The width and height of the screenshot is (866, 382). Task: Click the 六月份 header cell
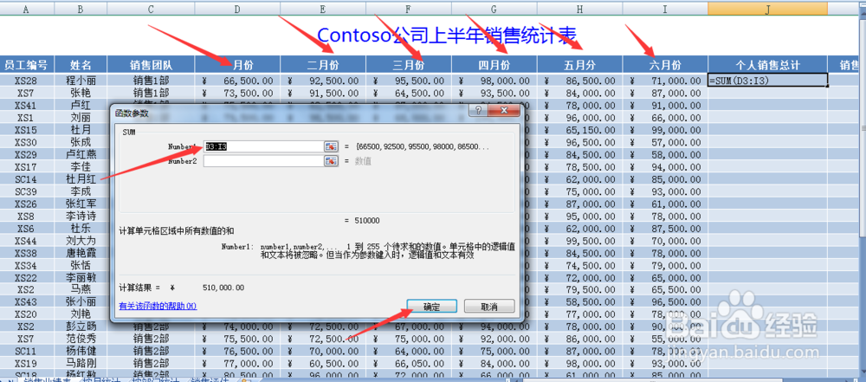tap(665, 65)
